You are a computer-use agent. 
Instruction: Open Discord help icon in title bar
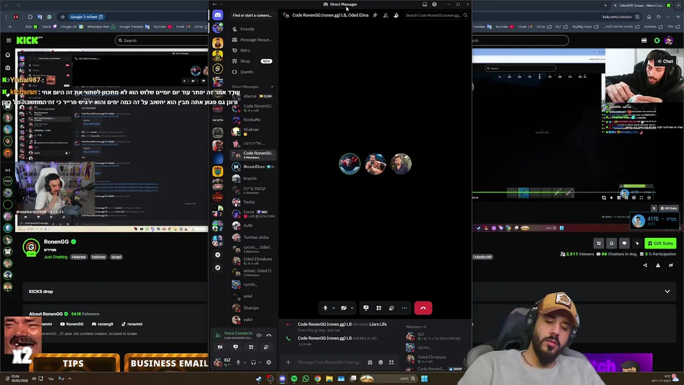coord(434,4)
